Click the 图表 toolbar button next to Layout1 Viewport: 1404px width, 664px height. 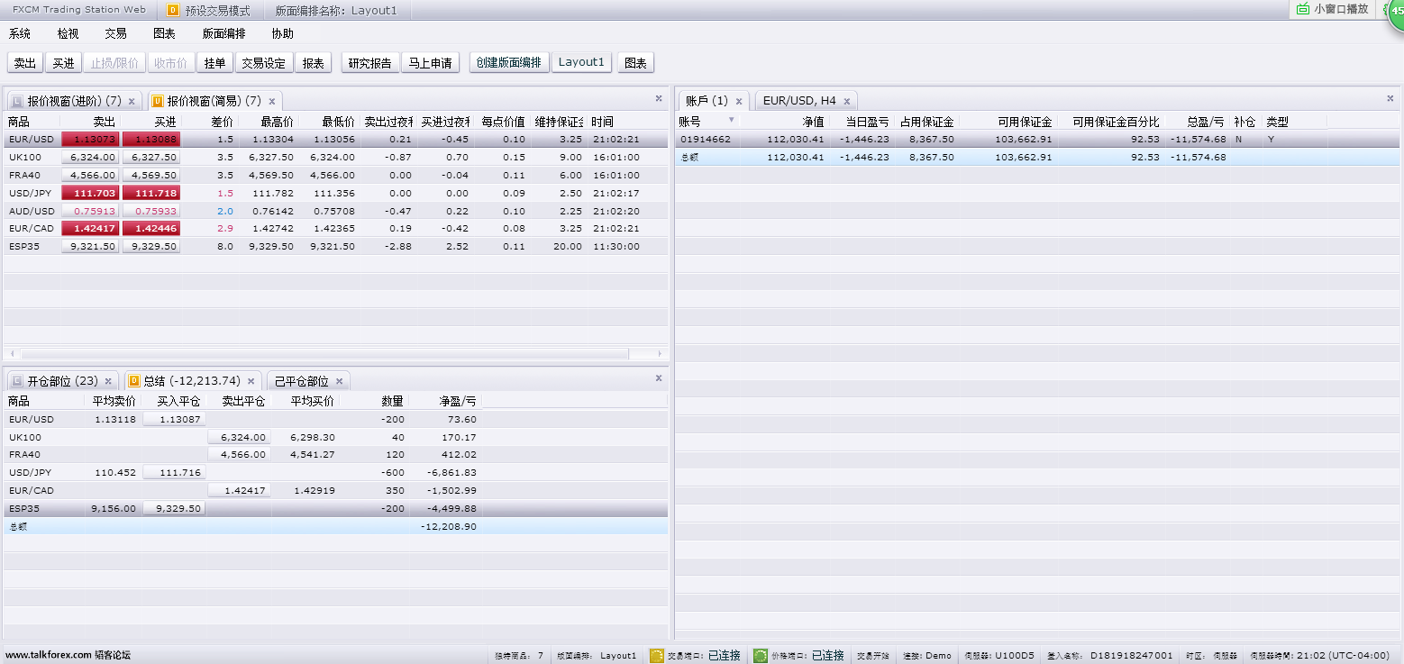pos(635,63)
